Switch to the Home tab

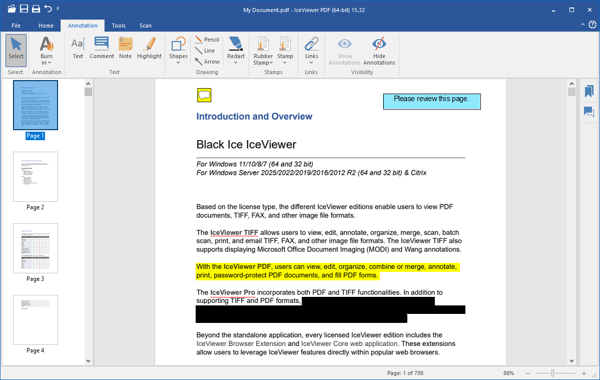(x=46, y=26)
